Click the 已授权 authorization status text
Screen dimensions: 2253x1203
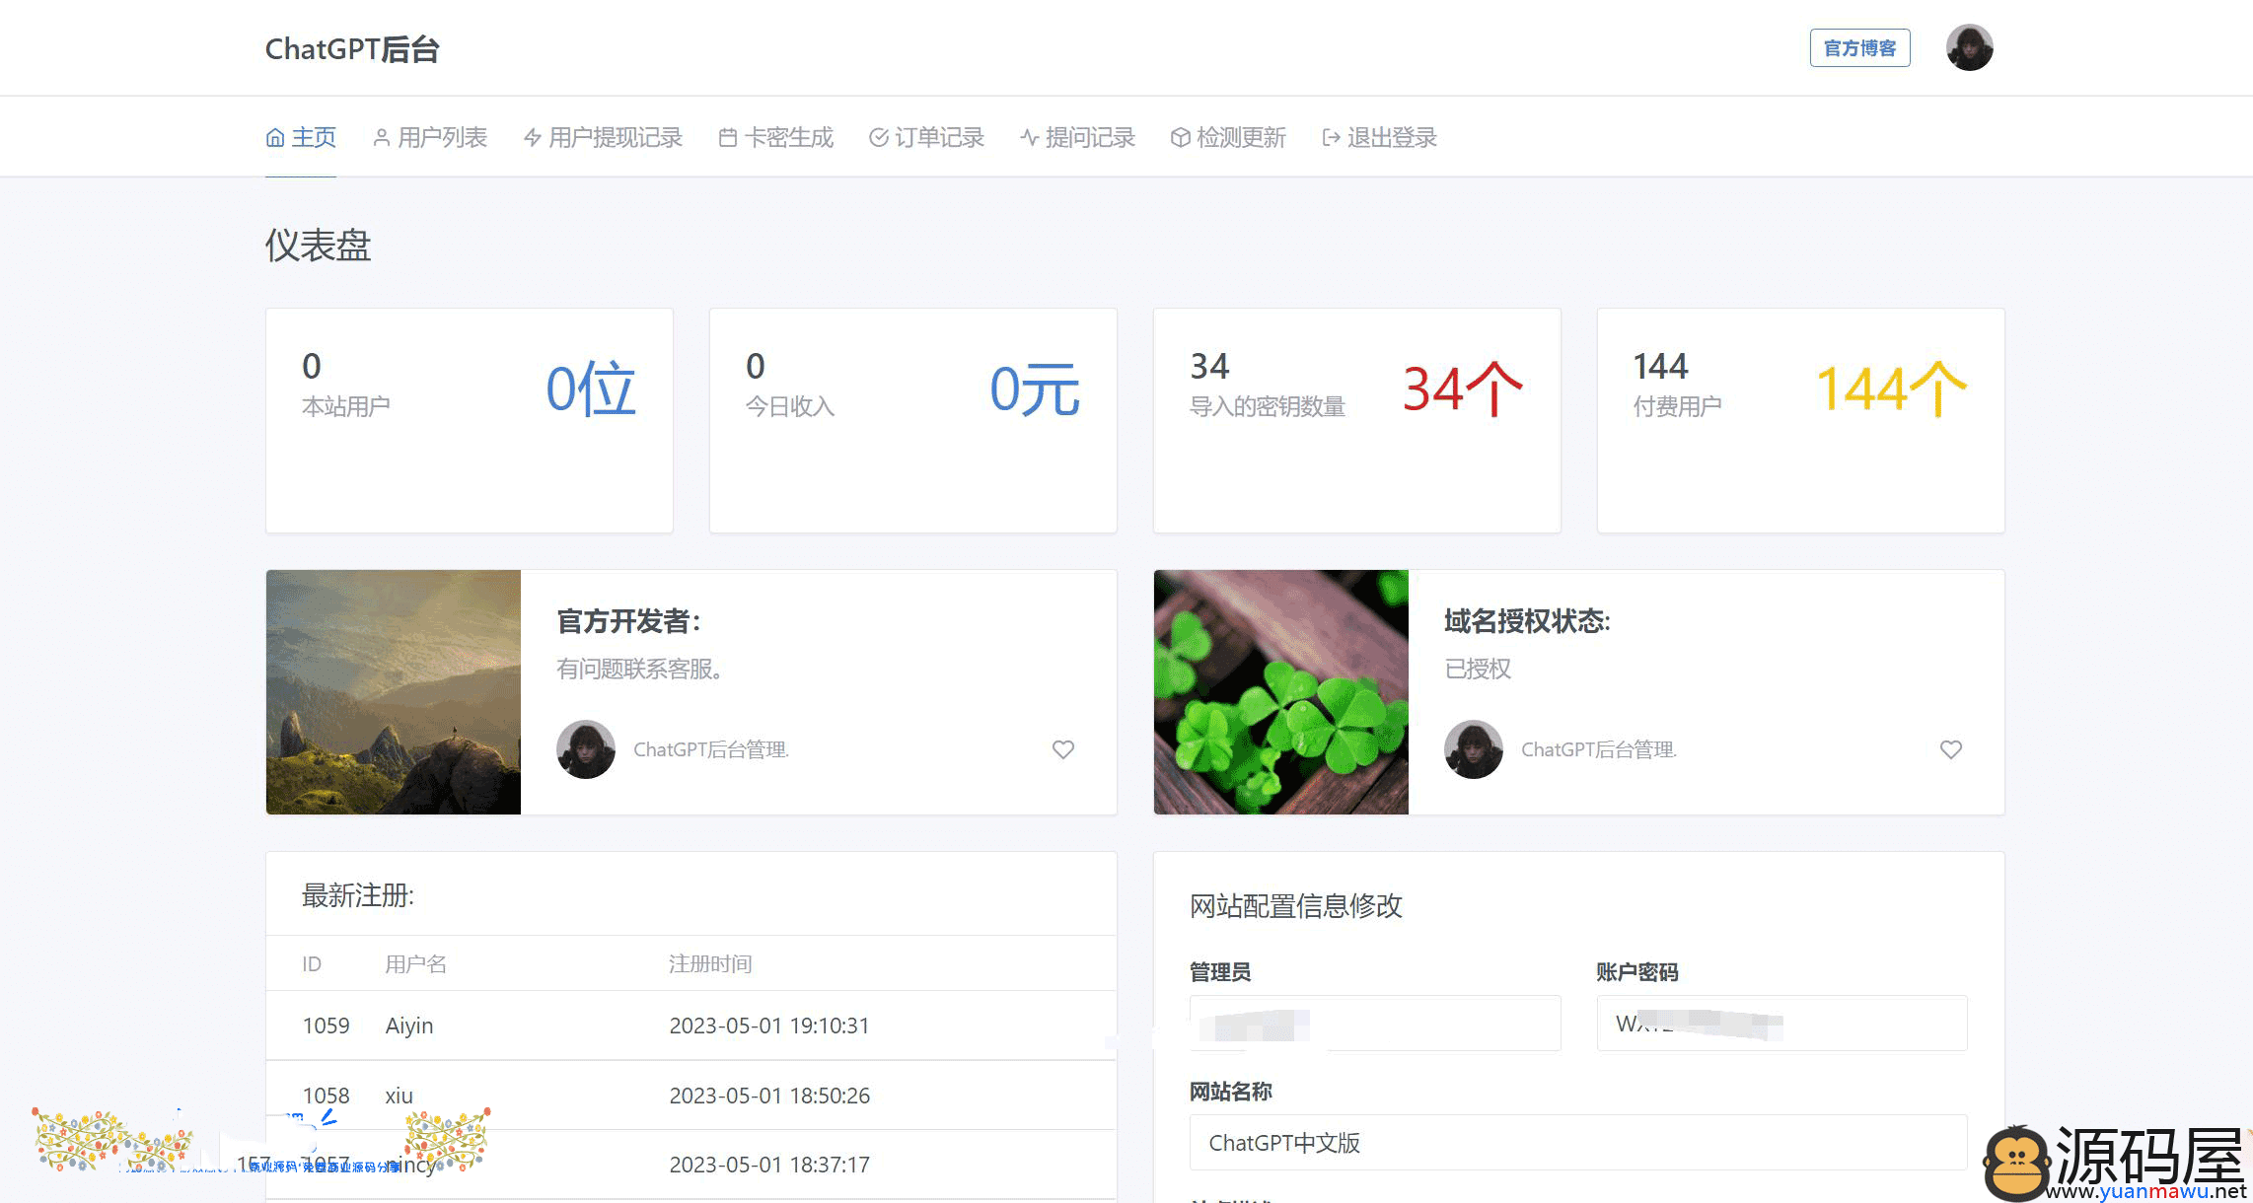1478,670
